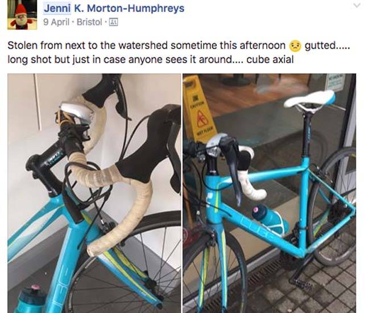Click the Santa gnome profile picture
The image size is (368, 313).
pos(22,15)
